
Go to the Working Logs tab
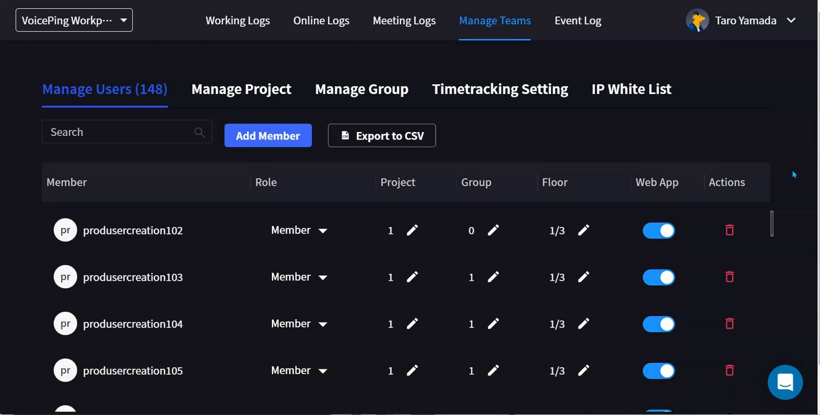tap(237, 20)
